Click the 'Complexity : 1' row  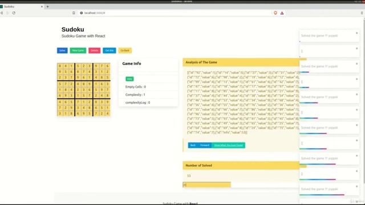148,95
